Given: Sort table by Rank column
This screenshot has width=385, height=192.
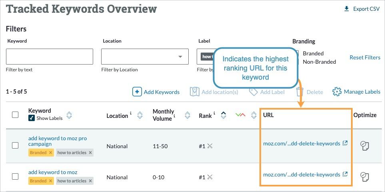Looking at the screenshot, I should (223, 115).
